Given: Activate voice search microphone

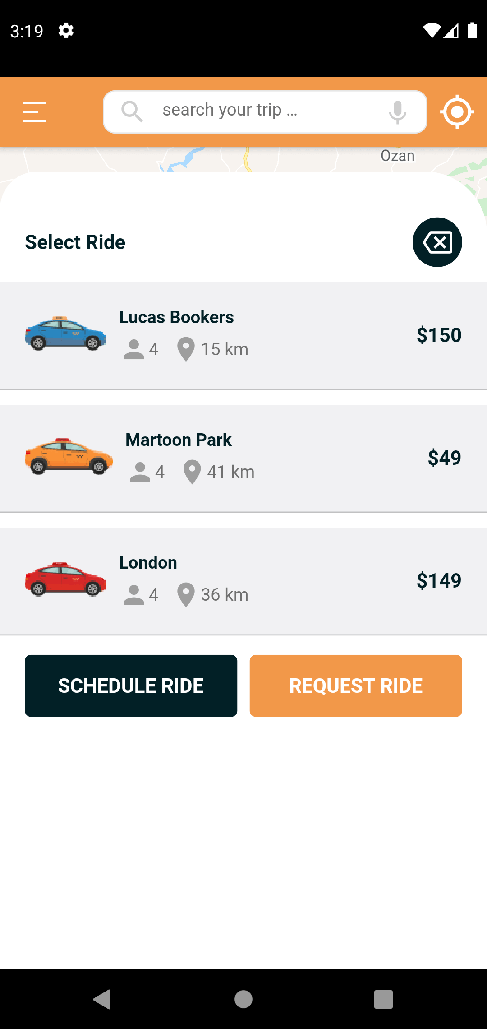Looking at the screenshot, I should (x=397, y=112).
